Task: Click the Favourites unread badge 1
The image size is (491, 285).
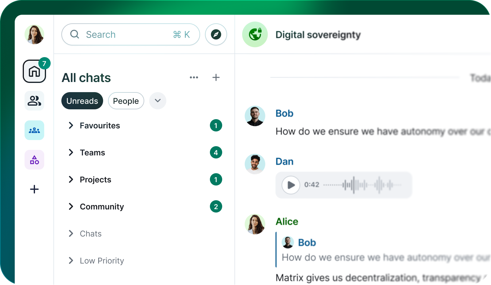Action: pyautogui.click(x=216, y=125)
